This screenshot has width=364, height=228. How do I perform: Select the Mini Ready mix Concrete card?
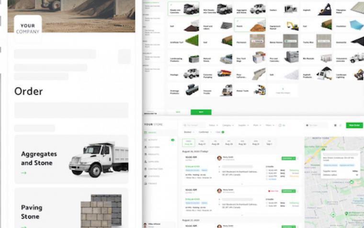pyautogui.click(x=217, y=9)
